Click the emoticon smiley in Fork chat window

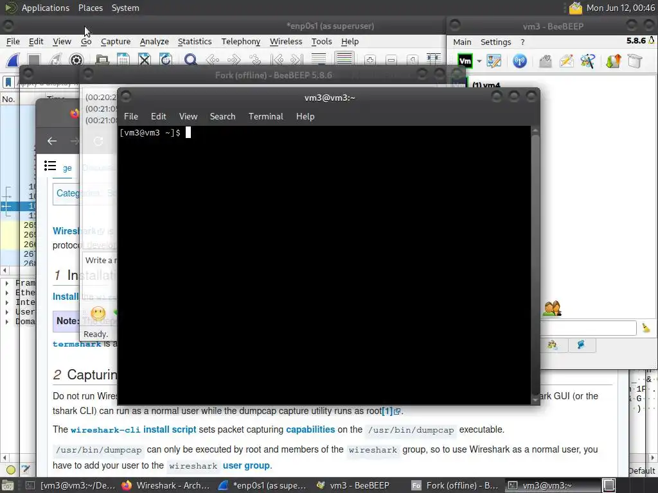pos(98,313)
